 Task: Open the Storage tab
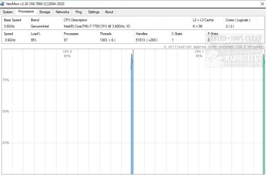[x=44, y=12]
